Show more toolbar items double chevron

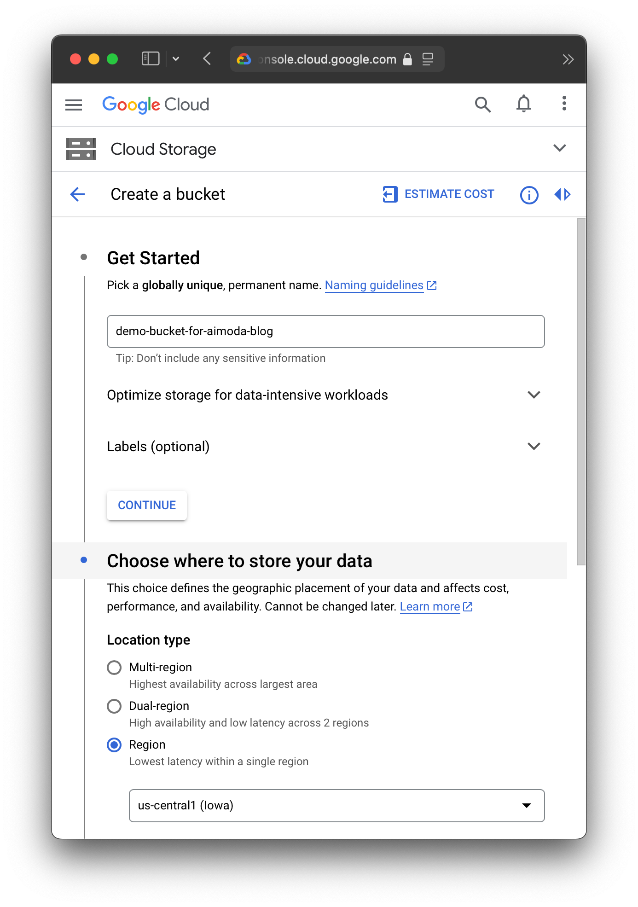568,59
